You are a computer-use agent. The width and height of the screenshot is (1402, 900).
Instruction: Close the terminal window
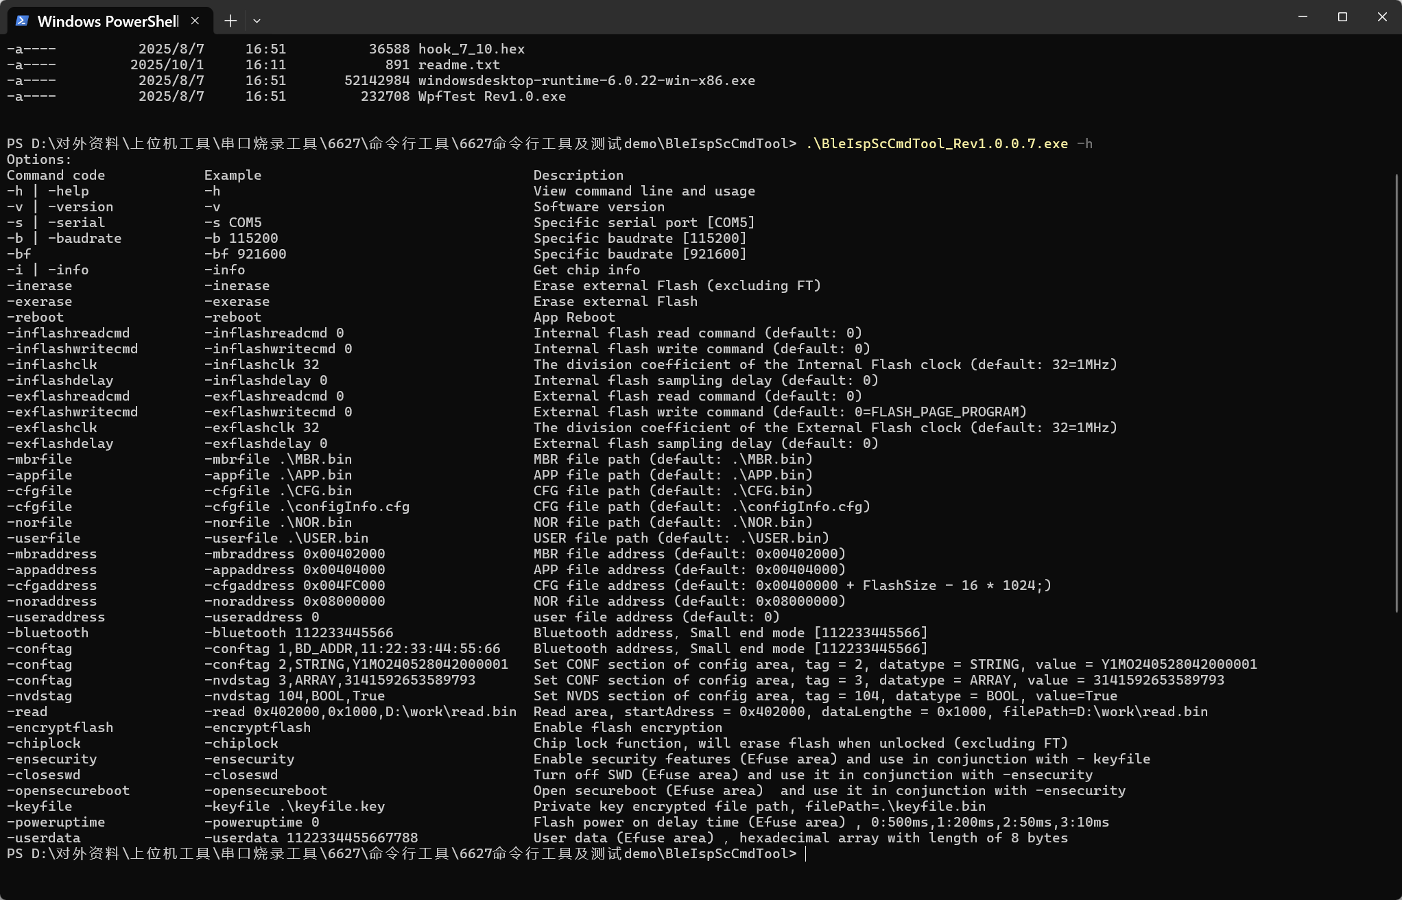tap(1382, 17)
